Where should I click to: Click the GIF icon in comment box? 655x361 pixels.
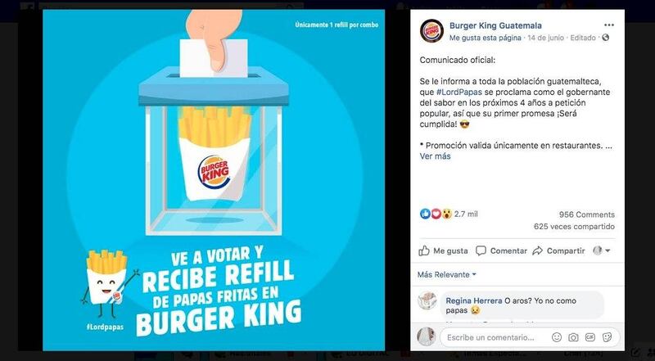[x=589, y=337]
